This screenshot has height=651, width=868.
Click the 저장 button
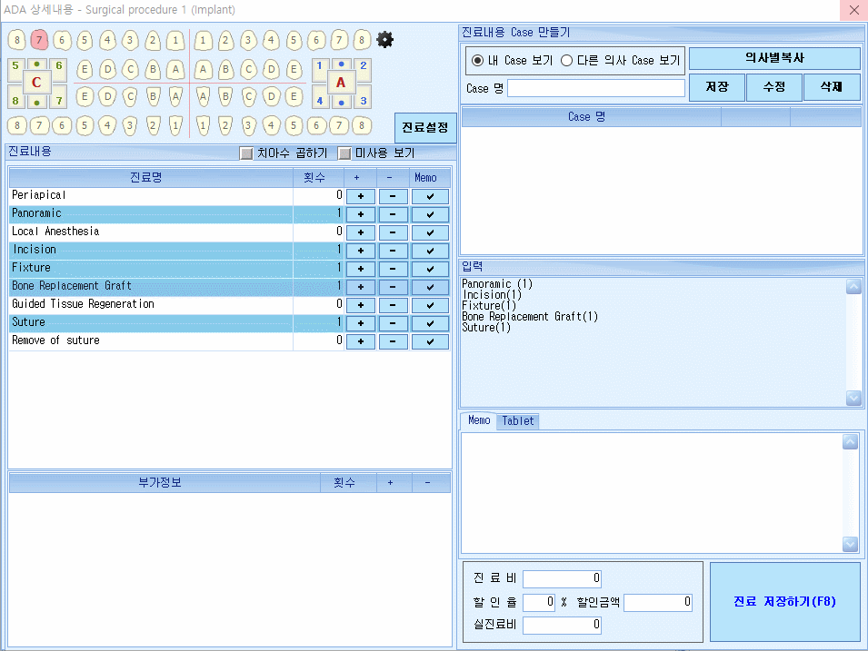pyautogui.click(x=717, y=87)
